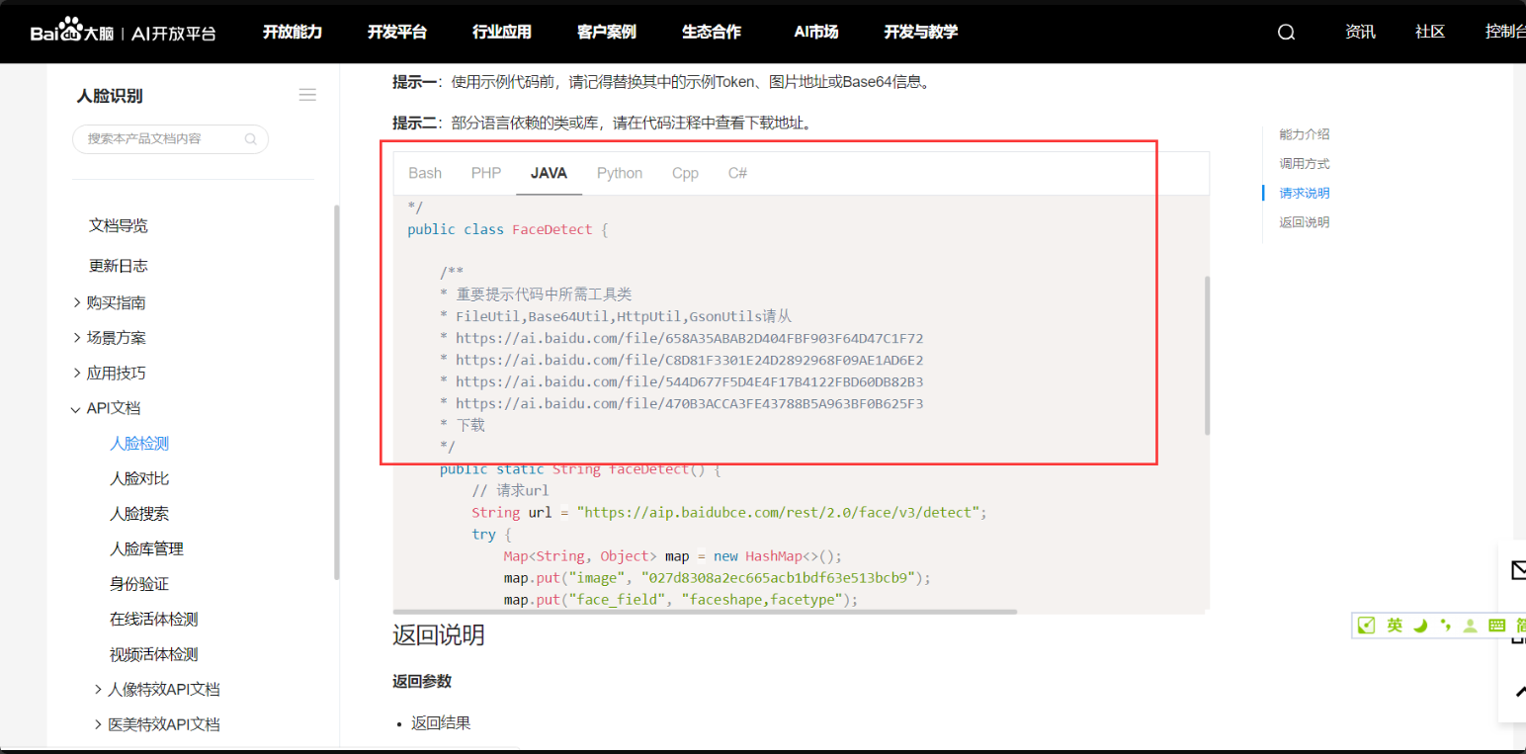Jump to 调用方式 in page outline
1526x754 pixels.
(x=1305, y=164)
